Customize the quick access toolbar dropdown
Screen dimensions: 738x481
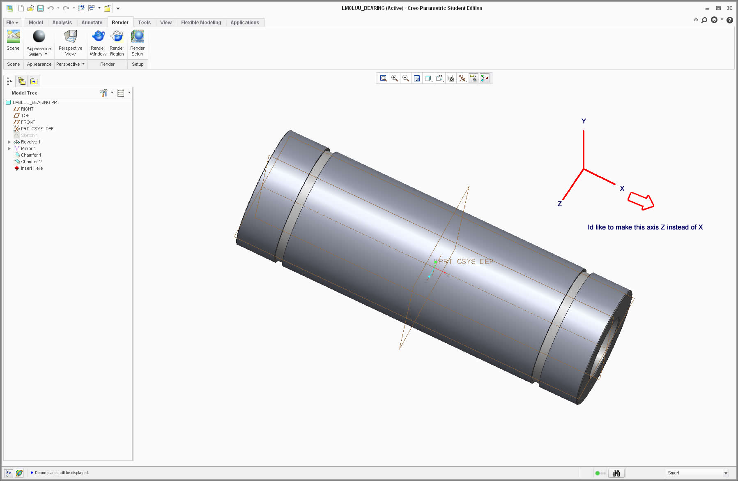coord(118,8)
